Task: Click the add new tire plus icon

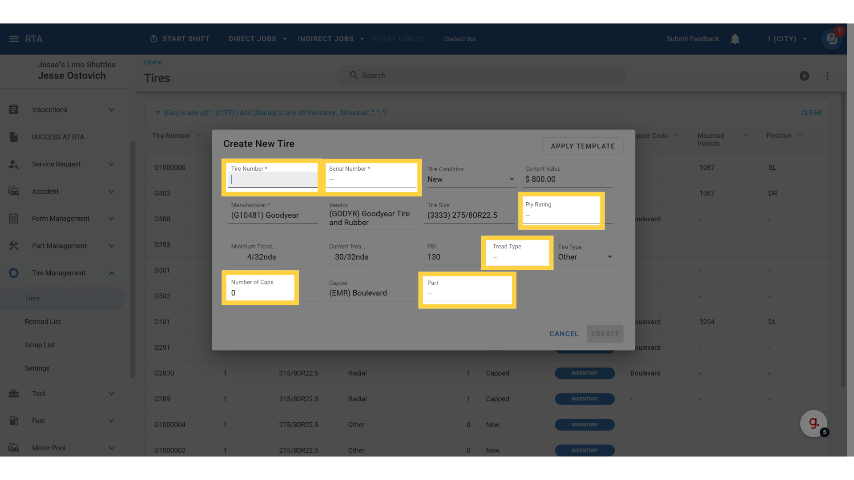Action: pyautogui.click(x=804, y=76)
